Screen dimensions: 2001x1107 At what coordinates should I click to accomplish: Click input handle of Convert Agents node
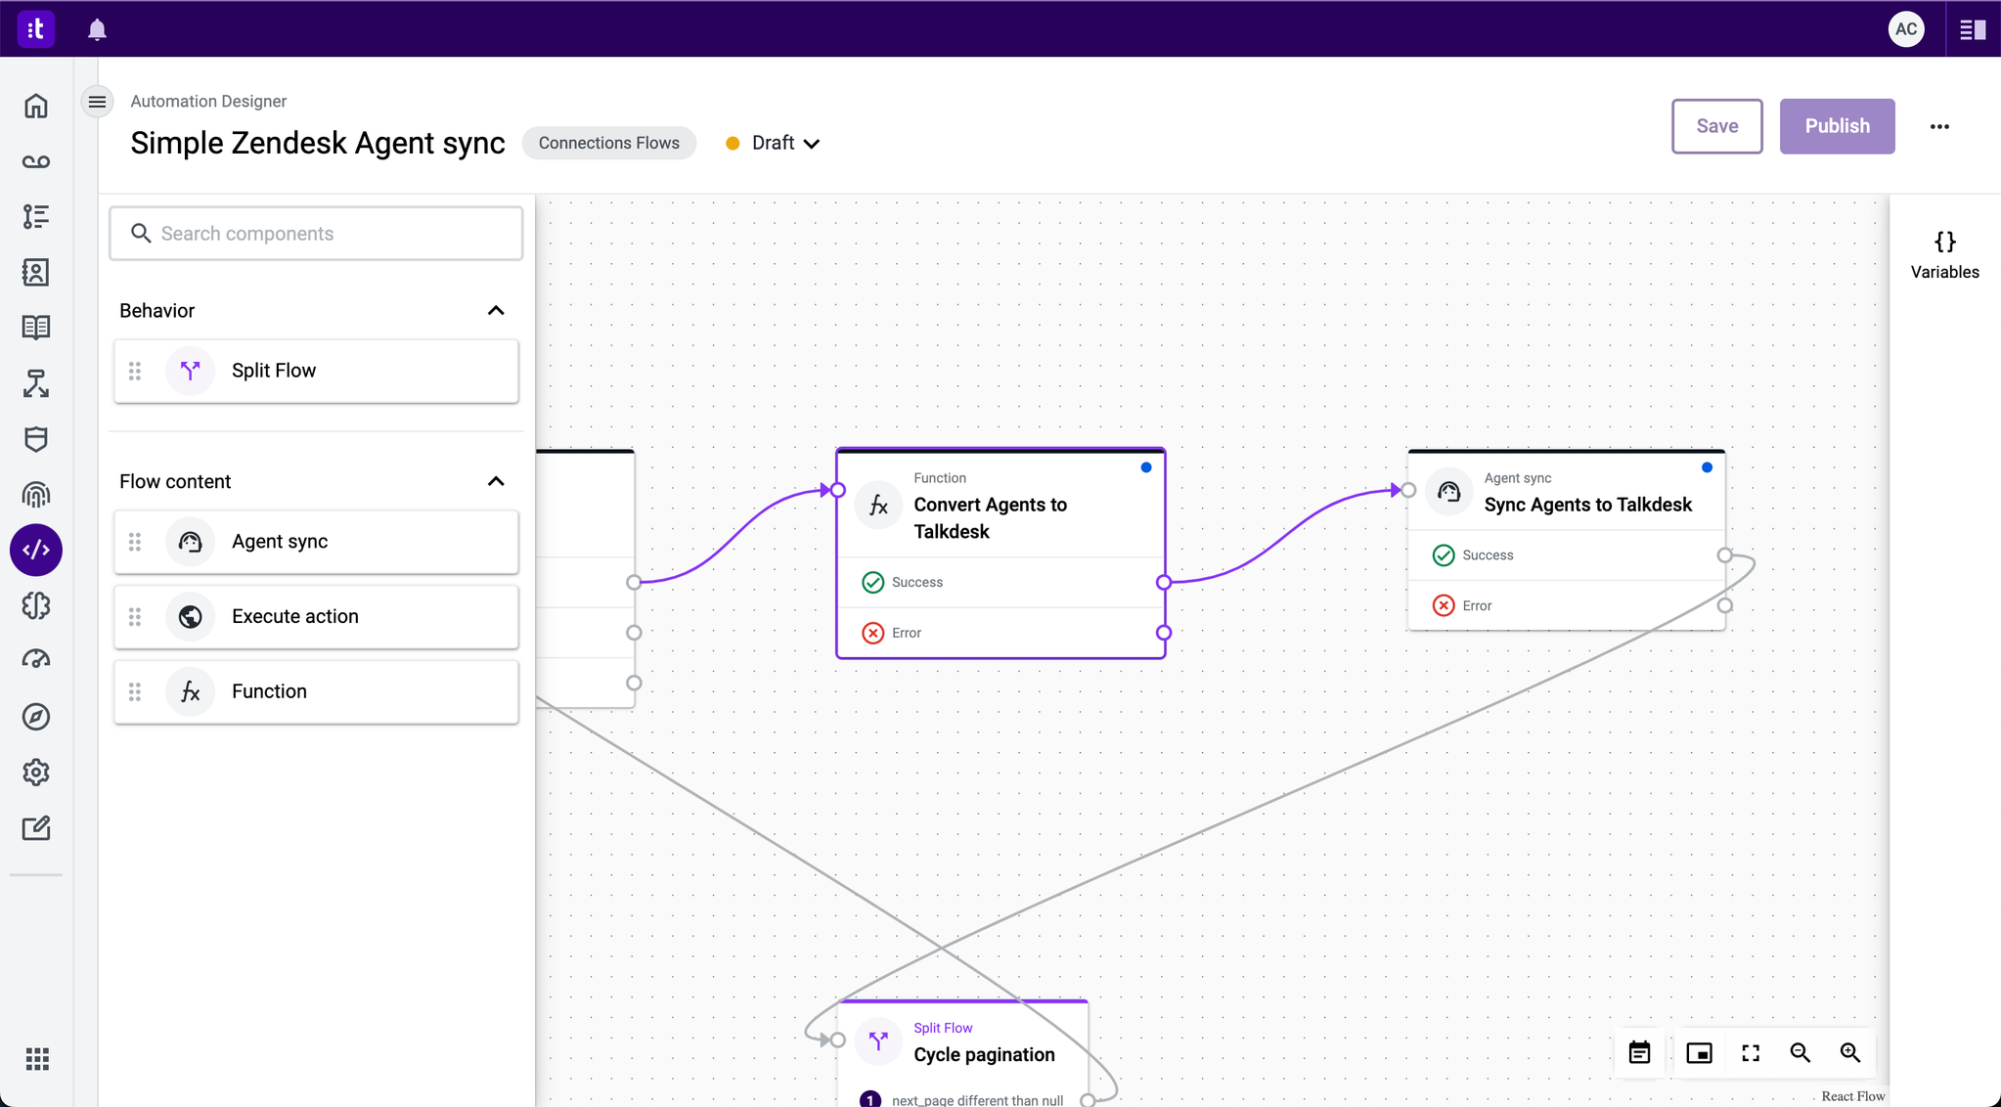pyautogui.click(x=838, y=490)
